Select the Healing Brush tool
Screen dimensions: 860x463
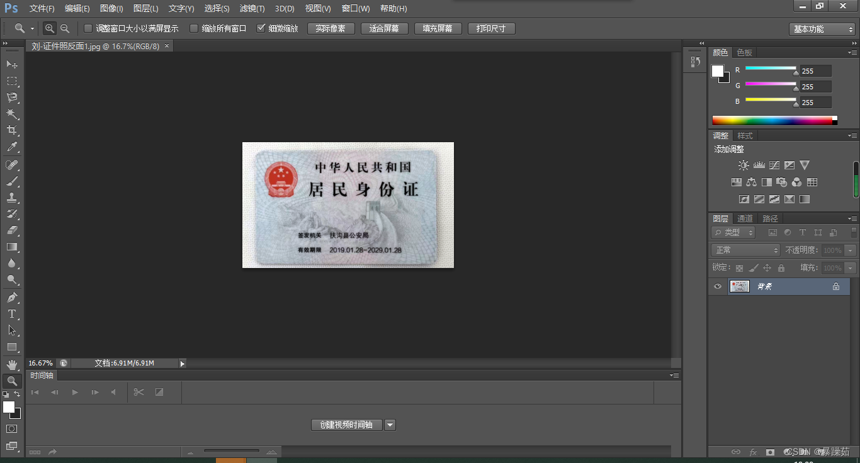click(x=12, y=165)
